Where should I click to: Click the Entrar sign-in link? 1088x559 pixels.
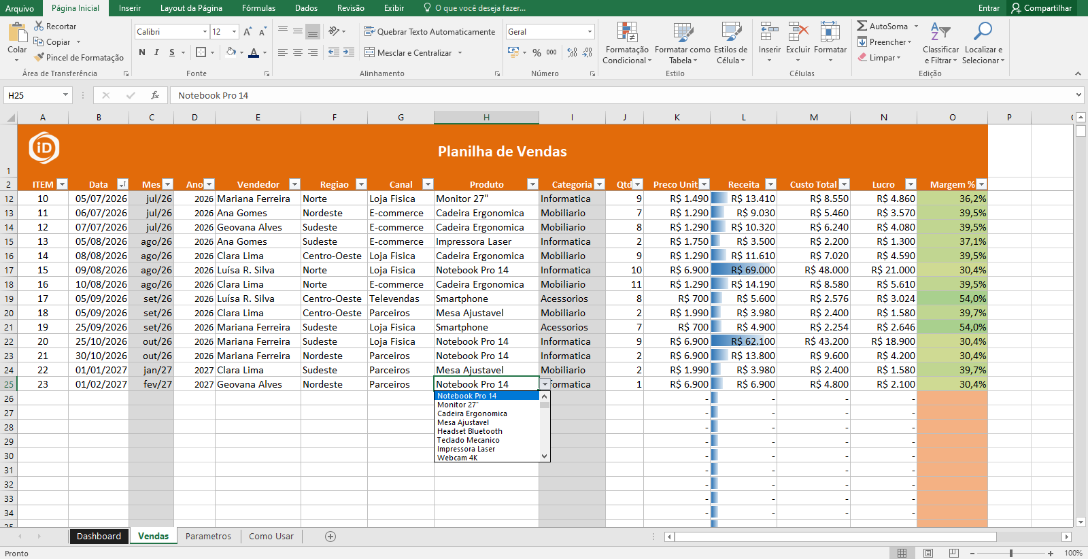989,8
